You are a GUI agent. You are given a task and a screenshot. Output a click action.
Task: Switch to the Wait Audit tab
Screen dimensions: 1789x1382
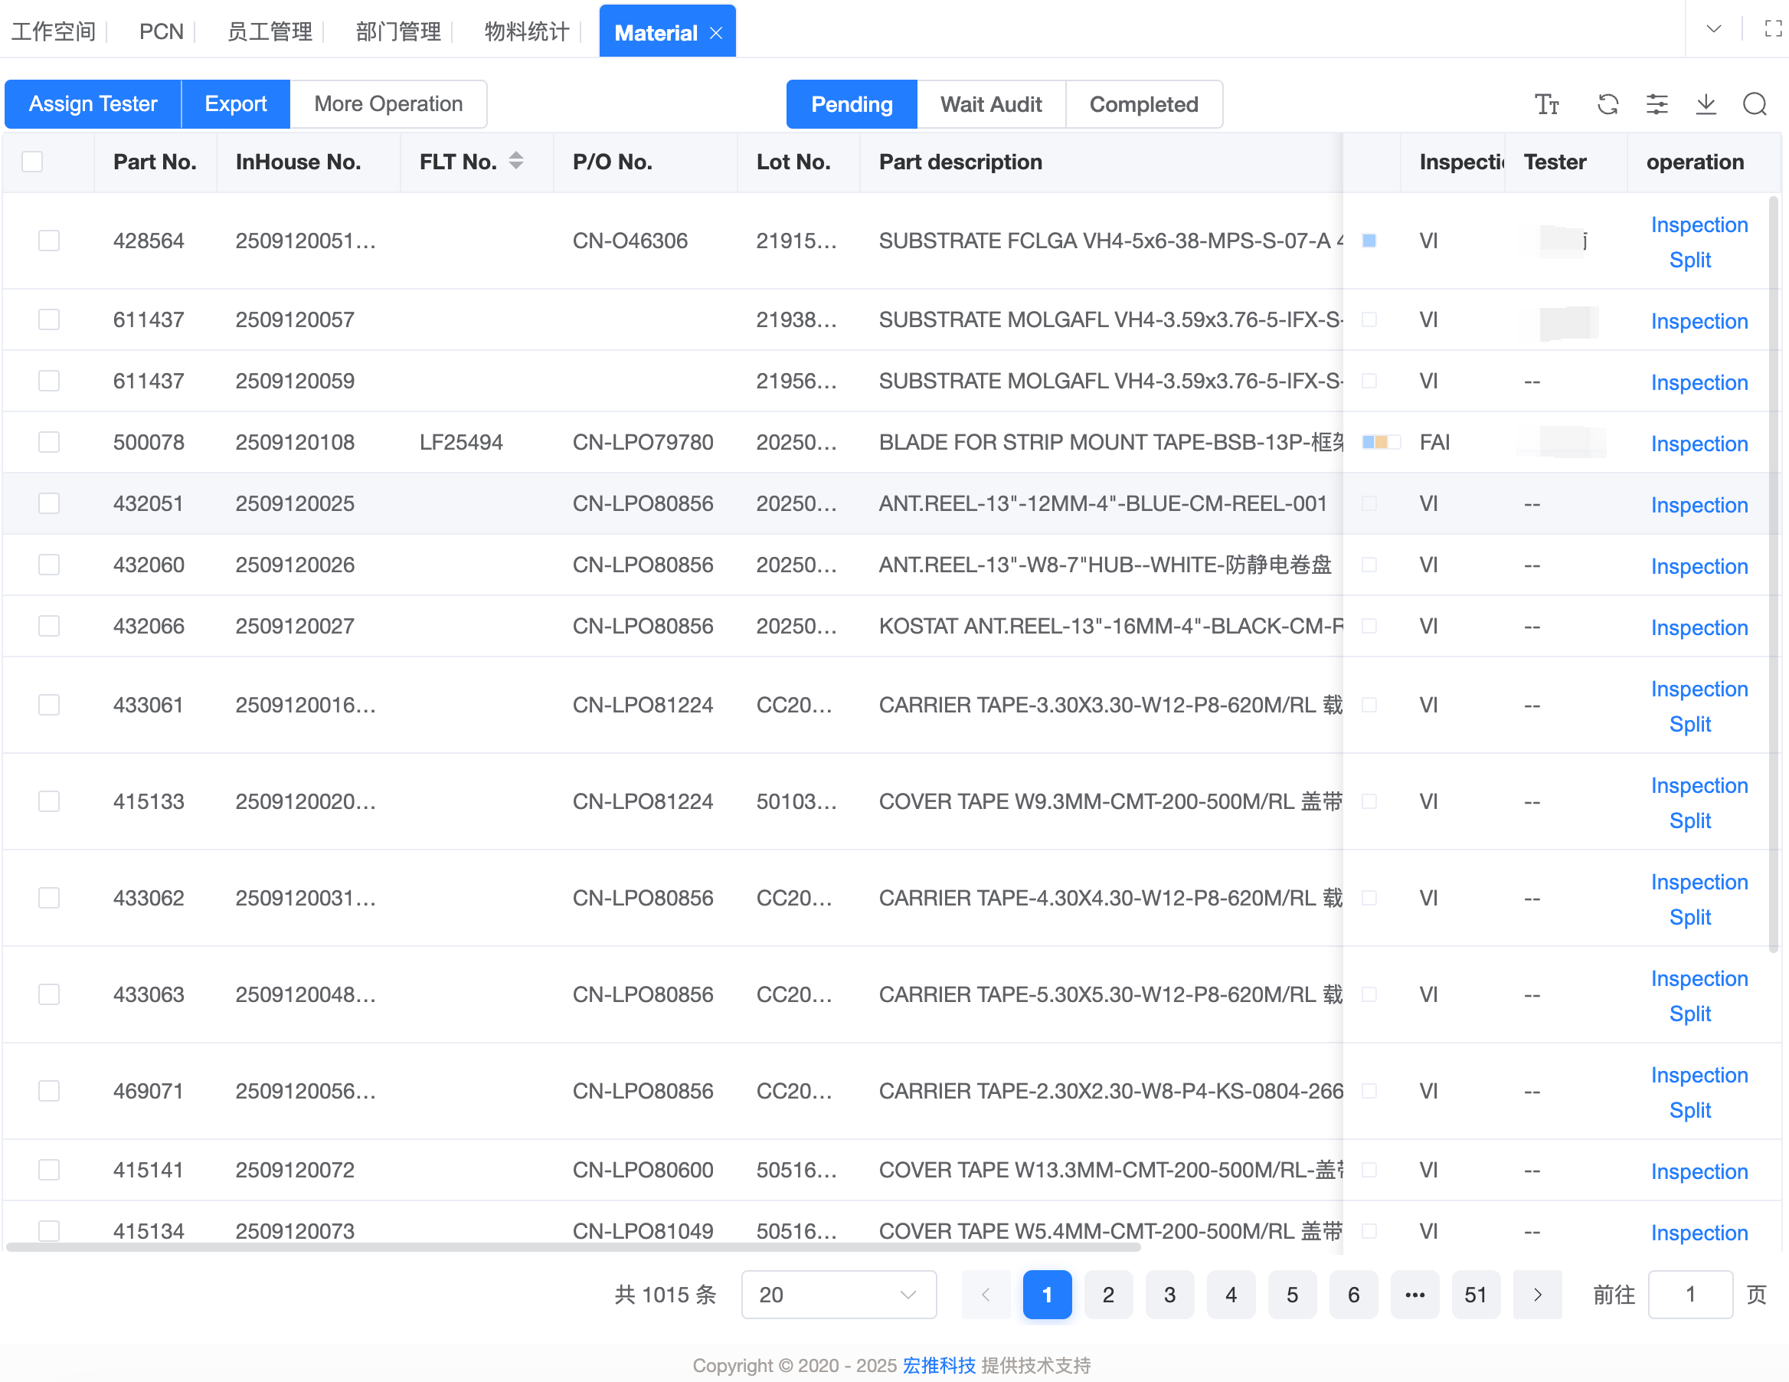[990, 104]
